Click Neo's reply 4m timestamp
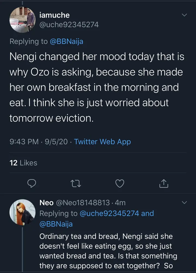The image size is (196, 273). 120,203
